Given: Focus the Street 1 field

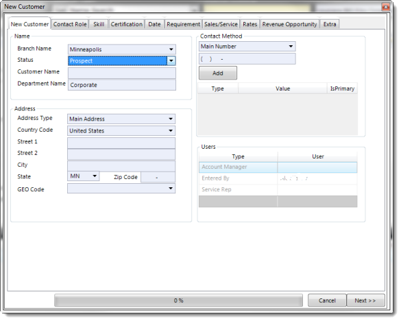Looking at the screenshot, I should coord(121,143).
